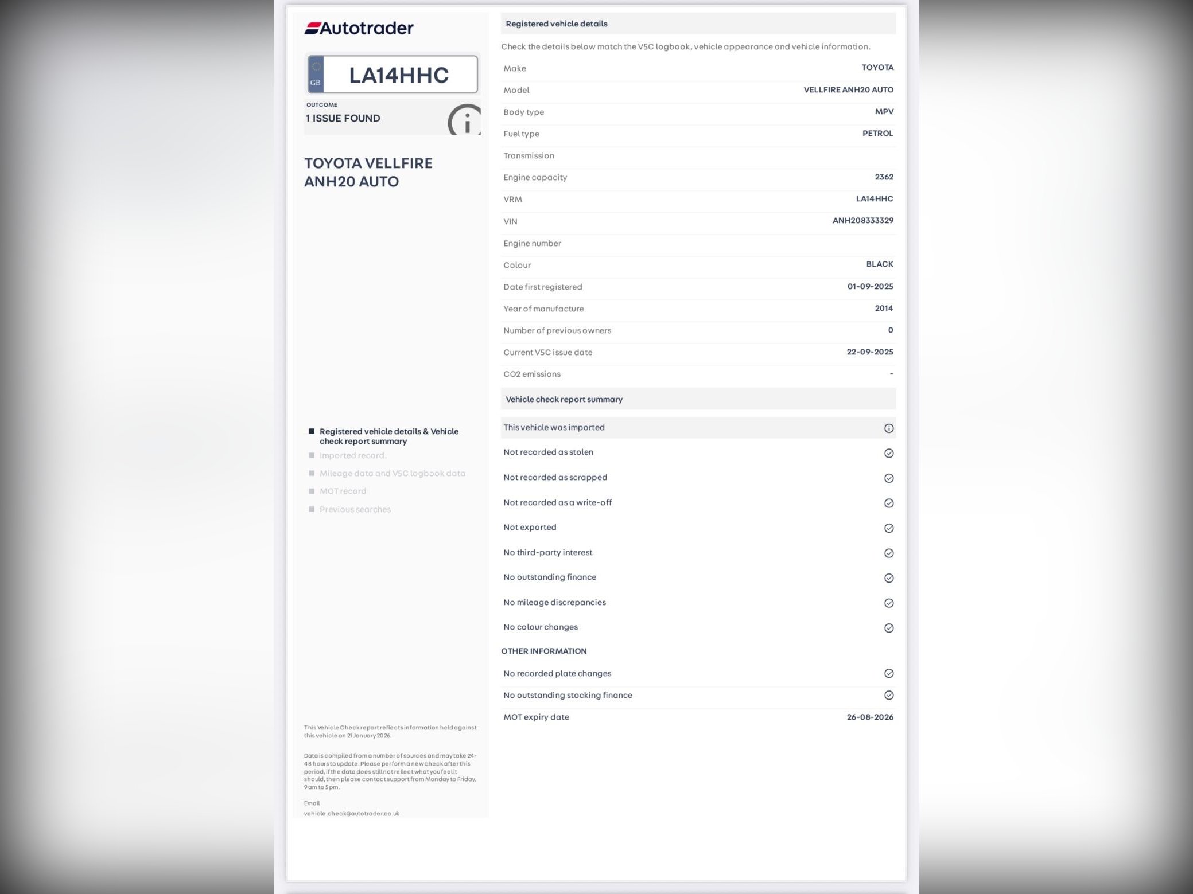The height and width of the screenshot is (894, 1193).
Task: Click the Autotrader logo
Action: coord(359,28)
